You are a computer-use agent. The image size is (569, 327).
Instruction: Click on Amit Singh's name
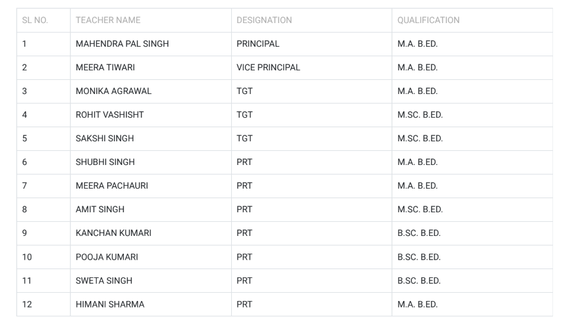click(x=100, y=209)
